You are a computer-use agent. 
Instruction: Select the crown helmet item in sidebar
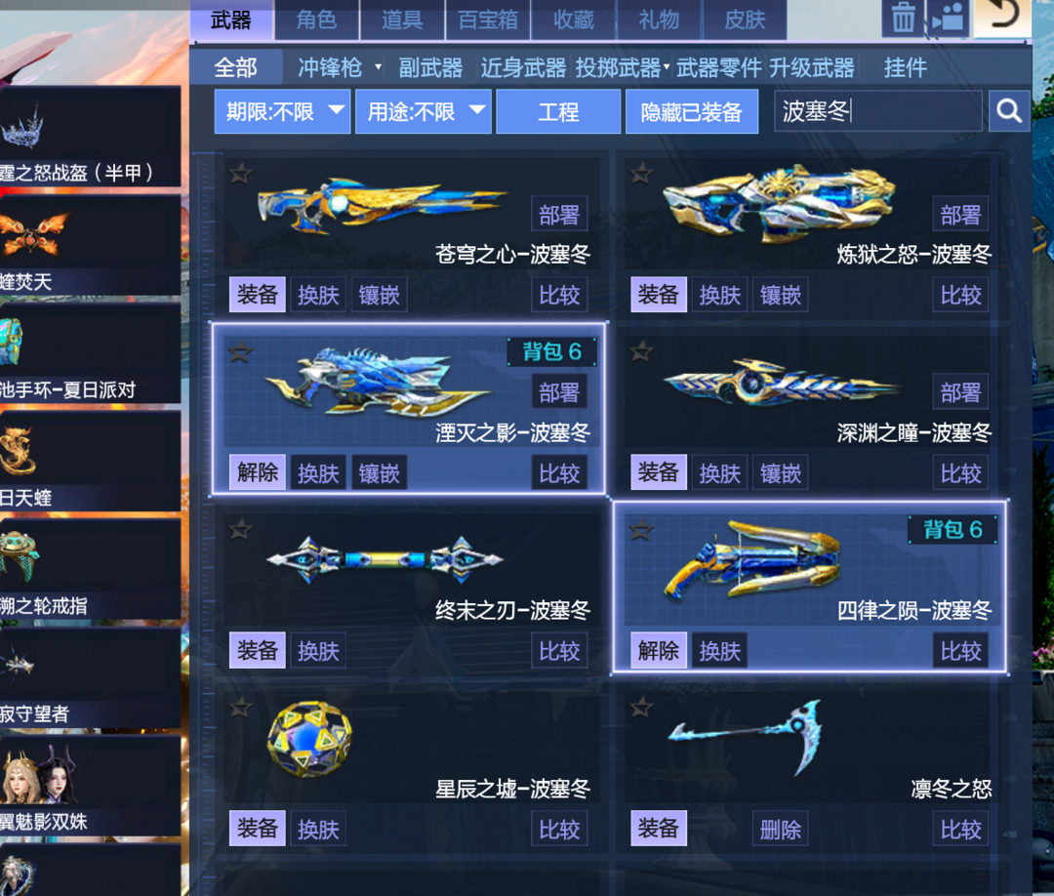[22, 128]
